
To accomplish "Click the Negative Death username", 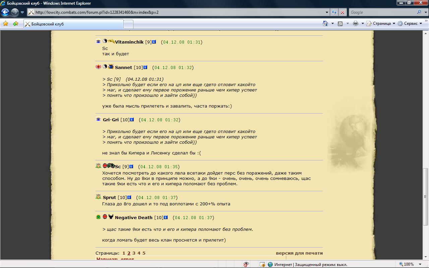I will point(133,217).
